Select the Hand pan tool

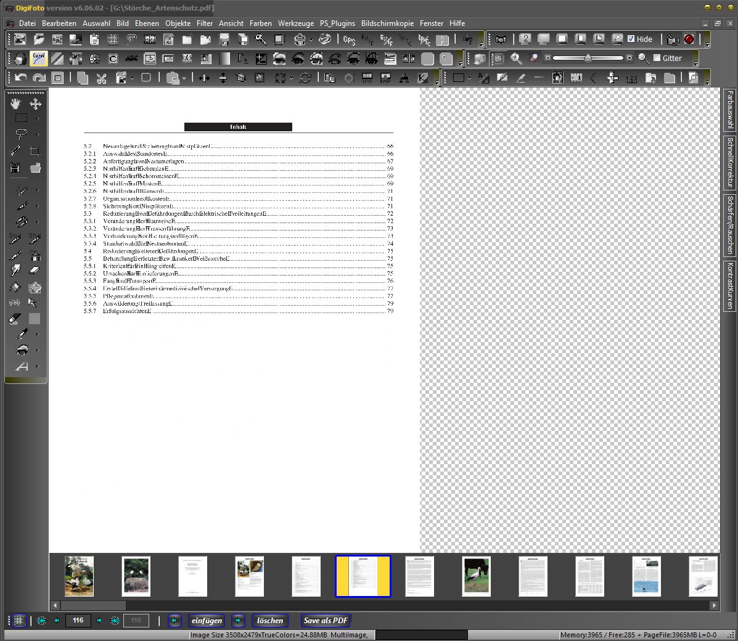[x=15, y=104]
